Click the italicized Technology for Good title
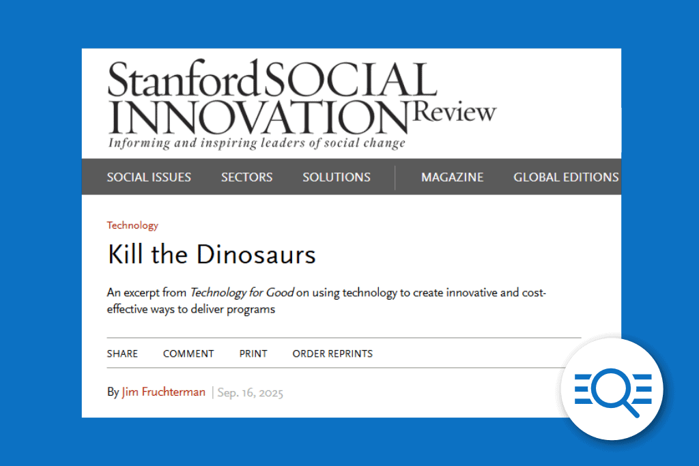699x466 pixels. (242, 292)
